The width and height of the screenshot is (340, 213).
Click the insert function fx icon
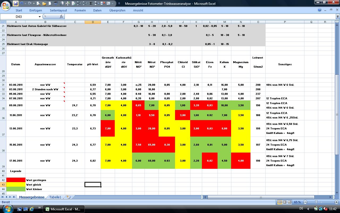[x=61, y=17]
